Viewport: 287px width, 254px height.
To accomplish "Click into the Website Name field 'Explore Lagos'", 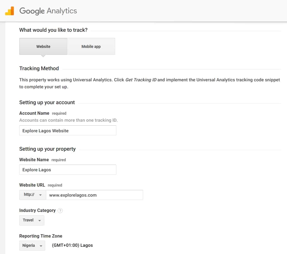I will [x=68, y=170].
